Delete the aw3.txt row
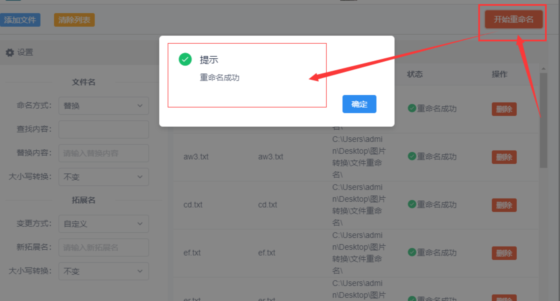Image resolution: width=560 pixels, height=301 pixels. (504, 157)
